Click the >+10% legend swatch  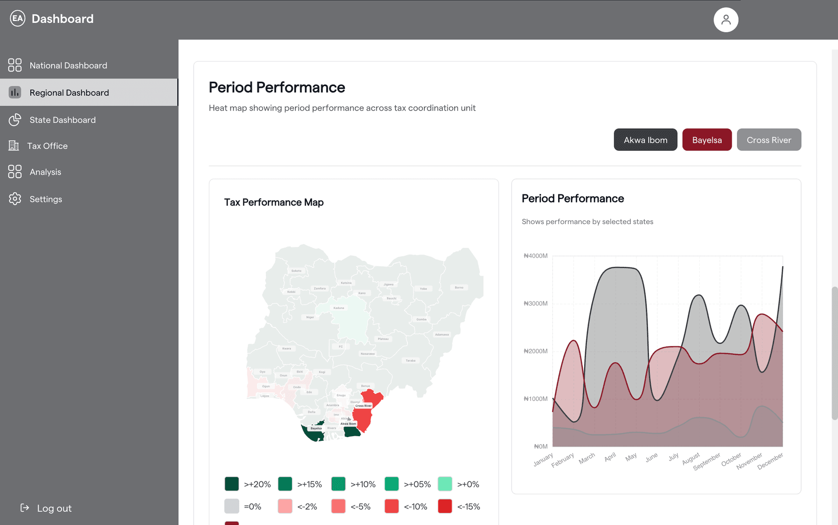338,484
